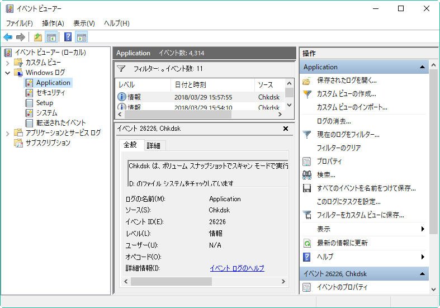The image size is (440, 308).
Task: Sort by the ソース column header
Action: point(269,85)
